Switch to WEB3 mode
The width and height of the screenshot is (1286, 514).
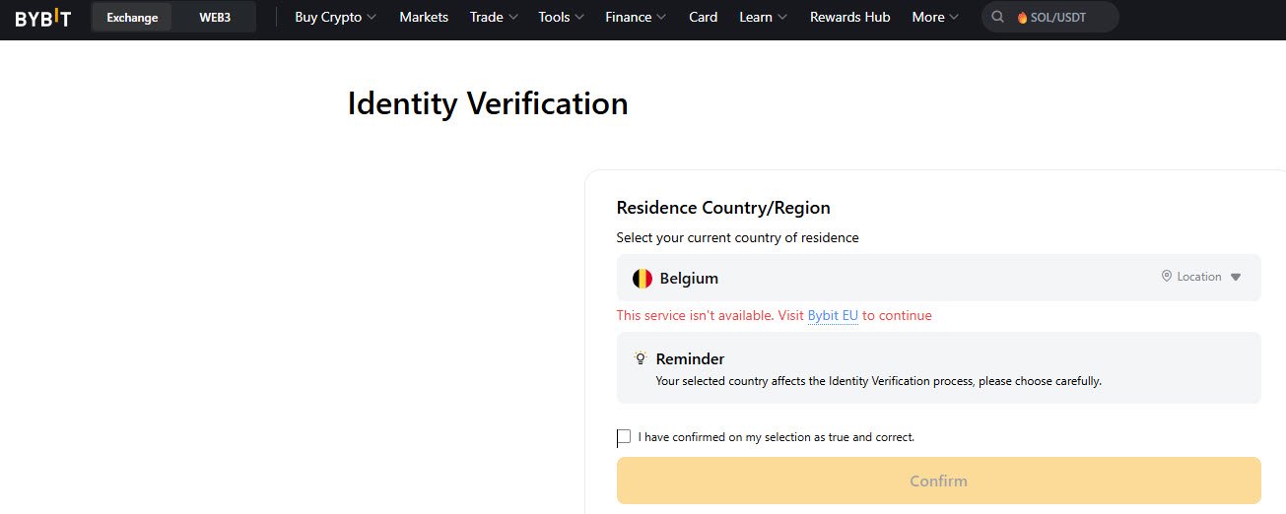[215, 18]
